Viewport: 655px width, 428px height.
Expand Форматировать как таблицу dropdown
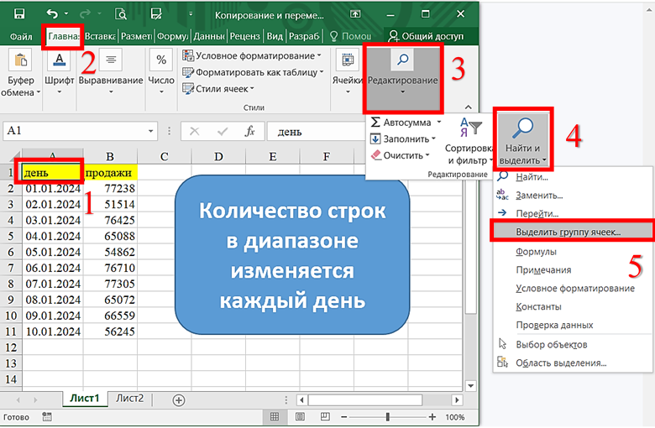coord(322,72)
